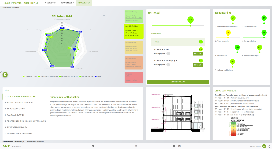Open the notifications bell
The height and width of the screenshot is (149, 272).
click(x=269, y=146)
